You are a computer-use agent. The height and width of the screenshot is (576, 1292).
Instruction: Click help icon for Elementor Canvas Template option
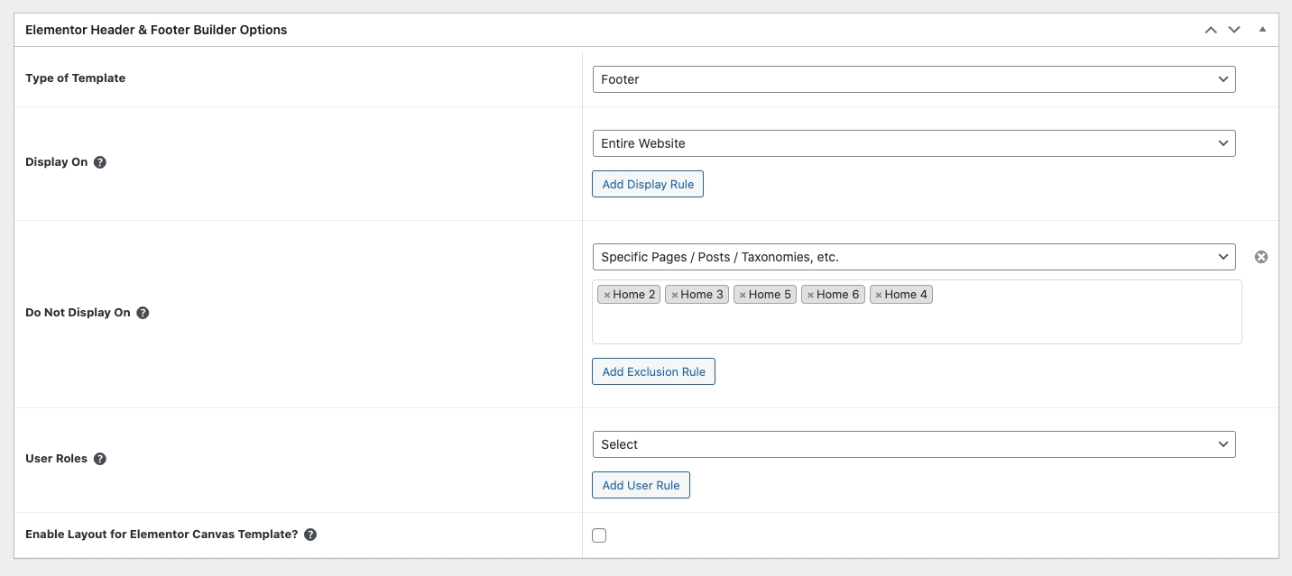click(x=310, y=535)
